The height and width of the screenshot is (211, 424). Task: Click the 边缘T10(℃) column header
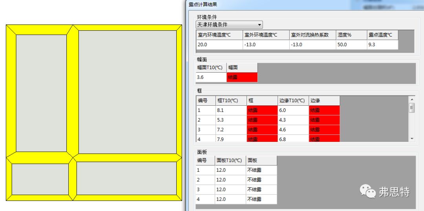[293, 101]
